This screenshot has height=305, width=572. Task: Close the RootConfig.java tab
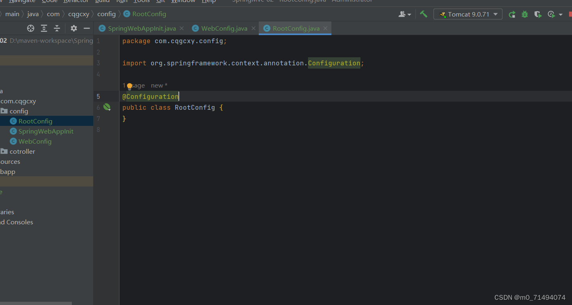point(325,28)
